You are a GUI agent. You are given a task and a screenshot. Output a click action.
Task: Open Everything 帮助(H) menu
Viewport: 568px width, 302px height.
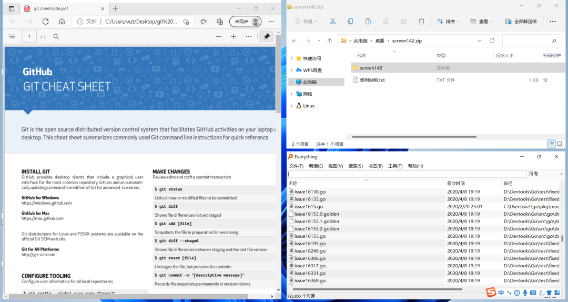(x=415, y=166)
